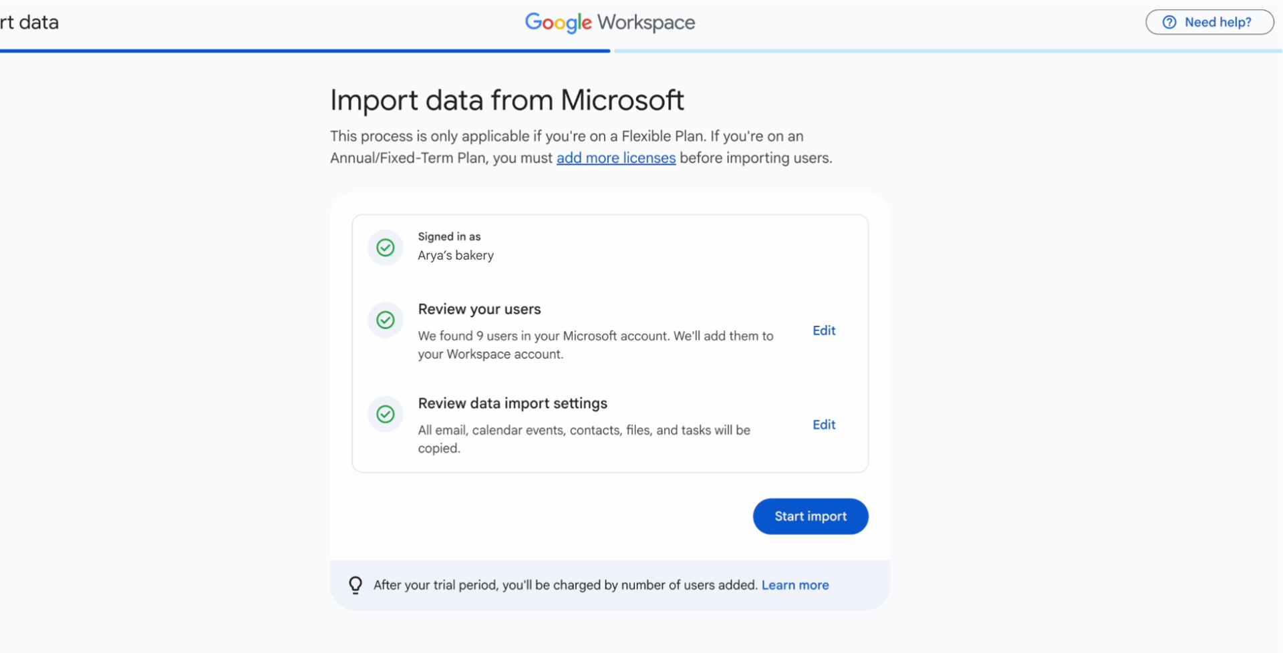Click the Start import button
The width and height of the screenshot is (1283, 653).
tap(810, 516)
